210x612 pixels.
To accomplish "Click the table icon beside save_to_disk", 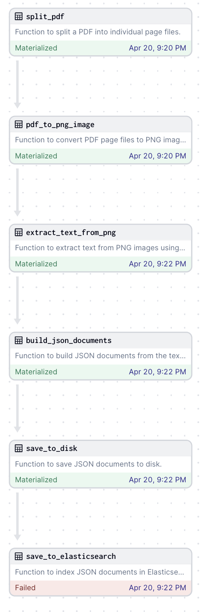I will tap(19, 448).
